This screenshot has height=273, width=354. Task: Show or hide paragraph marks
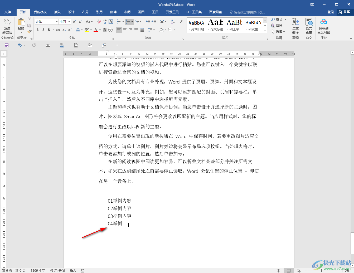(181, 22)
